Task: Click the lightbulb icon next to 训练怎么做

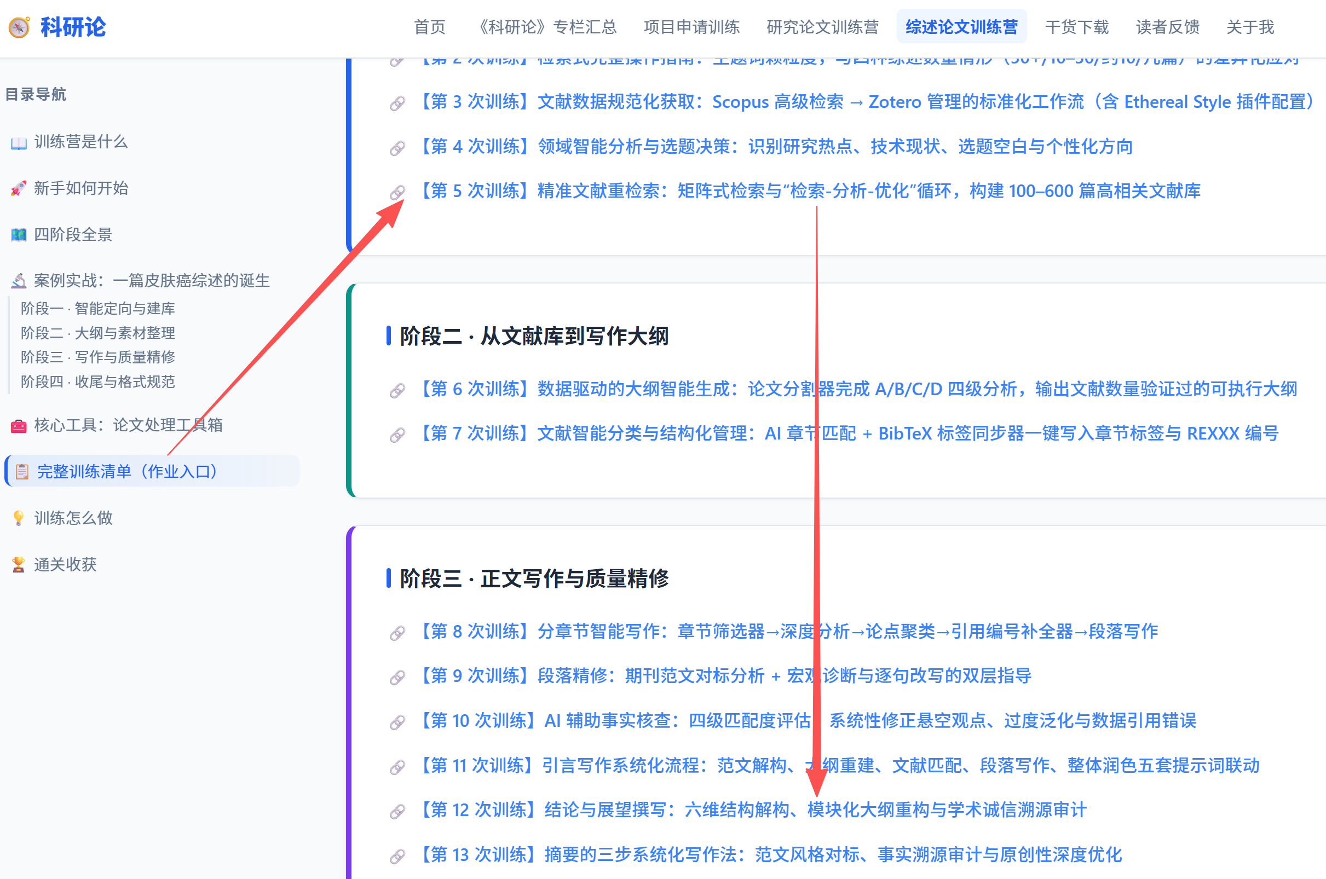Action: 19,518
